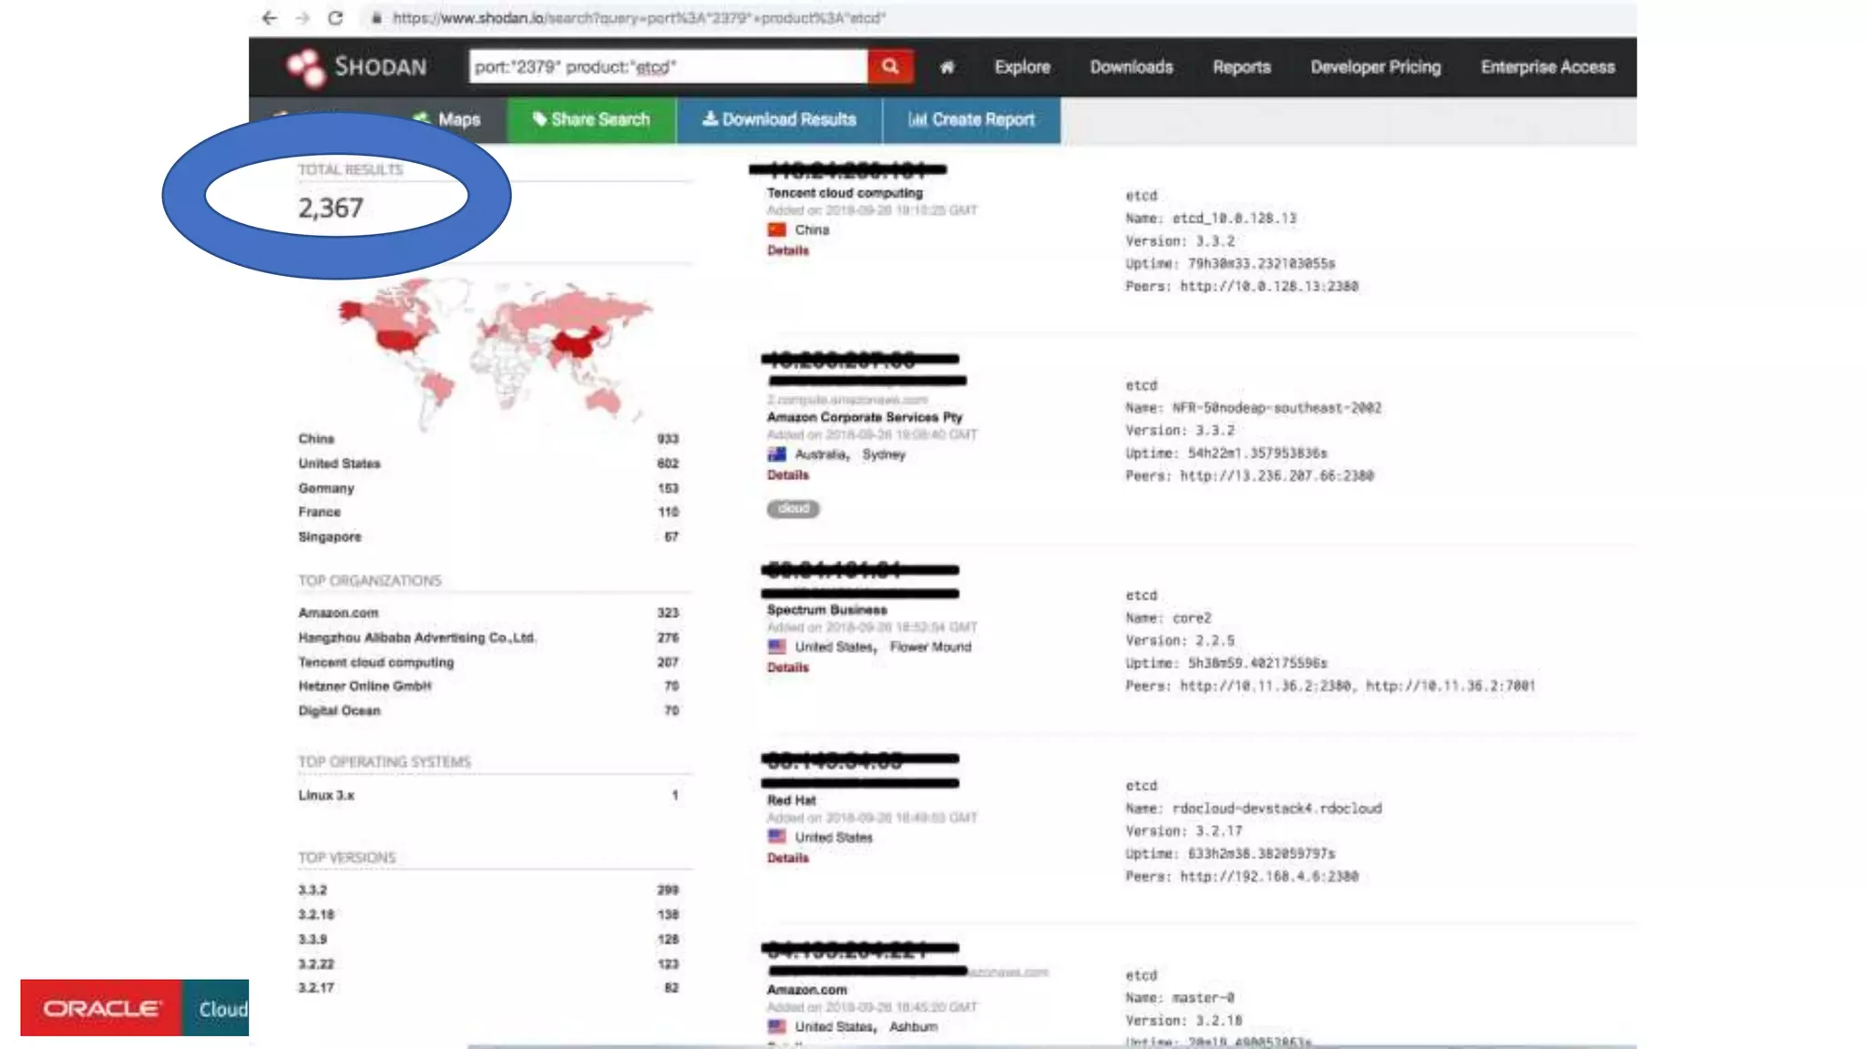
Task: Click the Shodan logo
Action: click(356, 67)
